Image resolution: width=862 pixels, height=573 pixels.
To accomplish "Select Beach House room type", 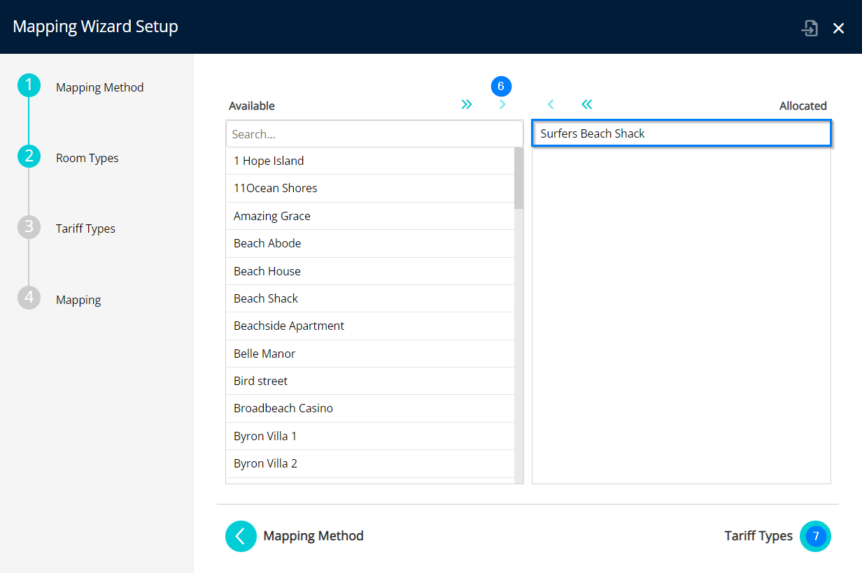I will (x=369, y=271).
